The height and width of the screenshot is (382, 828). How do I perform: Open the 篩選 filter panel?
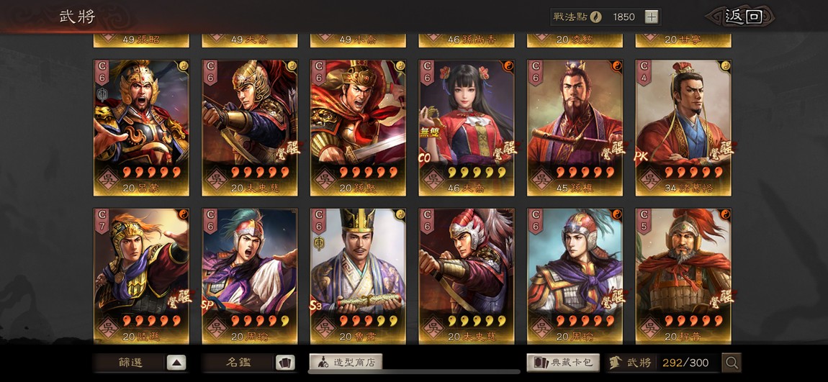(130, 363)
